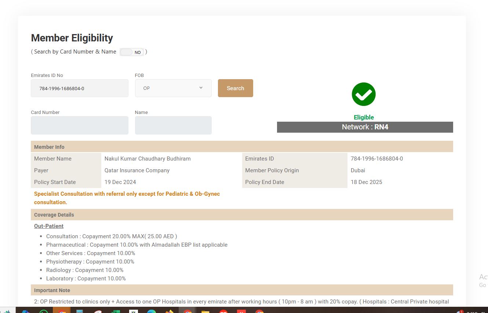Focus the Emirates ID No input field
The image size is (488, 313).
(x=80, y=88)
